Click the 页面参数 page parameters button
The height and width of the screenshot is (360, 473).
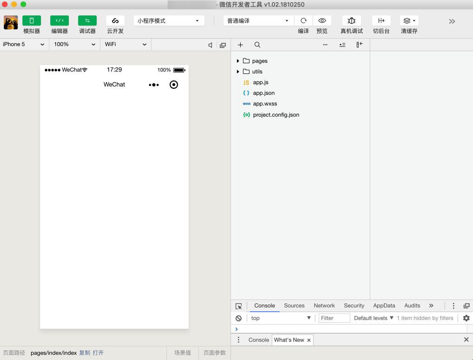coord(215,353)
